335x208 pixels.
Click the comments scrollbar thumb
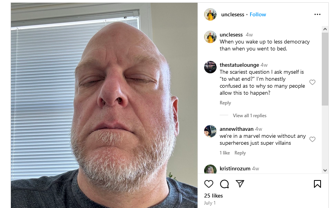click(x=325, y=69)
